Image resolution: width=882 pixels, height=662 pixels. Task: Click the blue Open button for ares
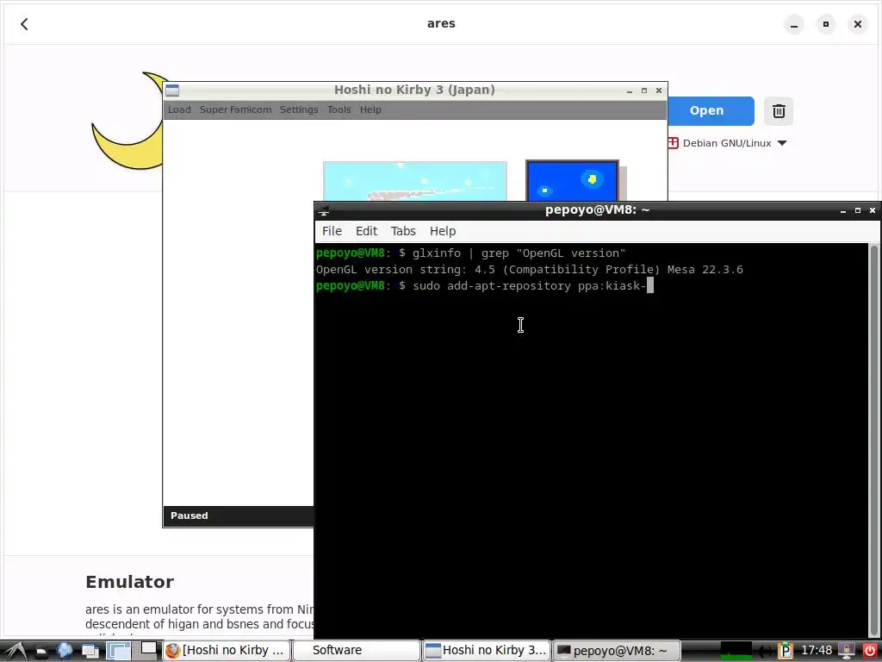pyautogui.click(x=706, y=111)
